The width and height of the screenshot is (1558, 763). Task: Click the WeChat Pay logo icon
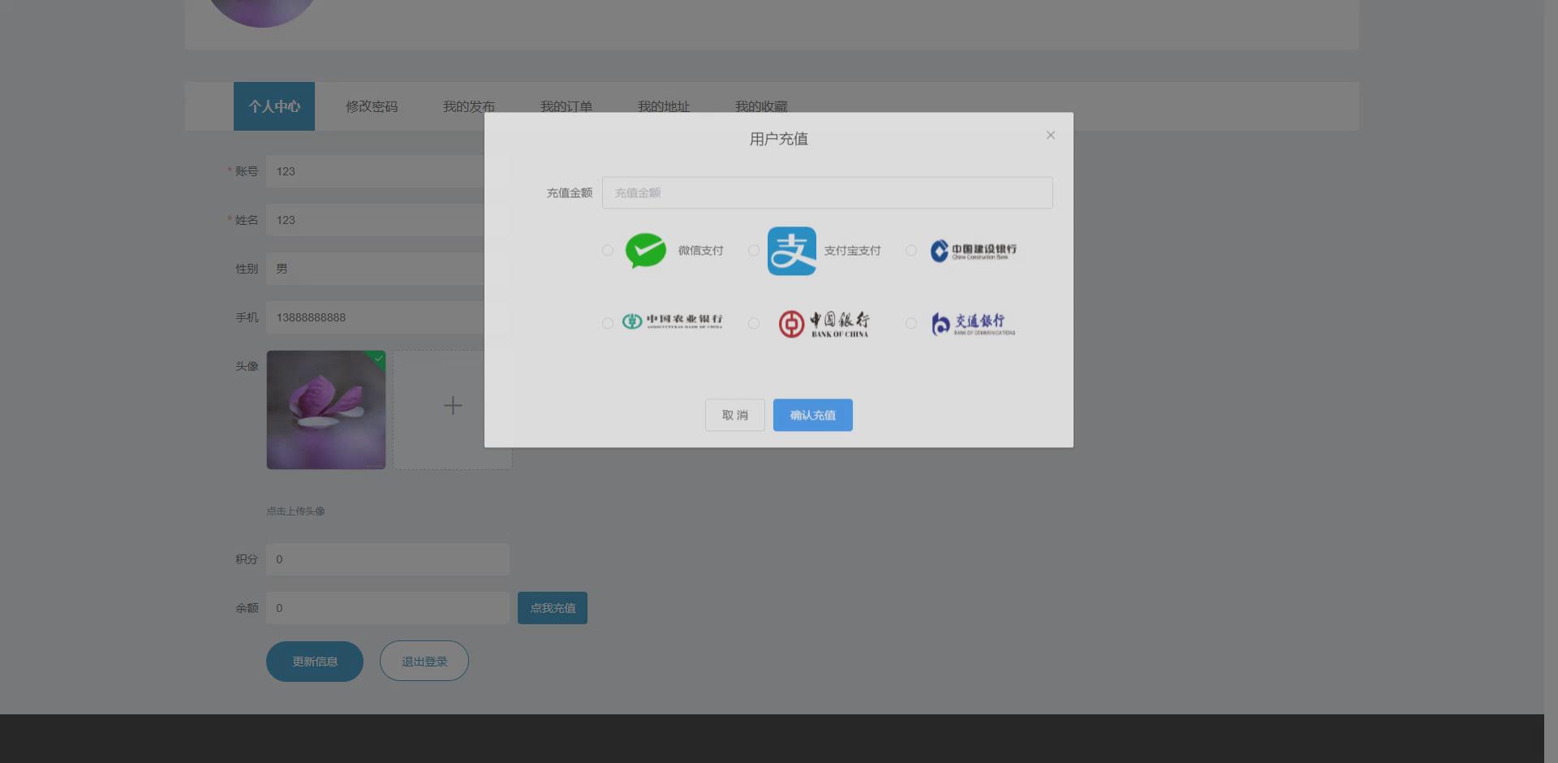pos(646,251)
